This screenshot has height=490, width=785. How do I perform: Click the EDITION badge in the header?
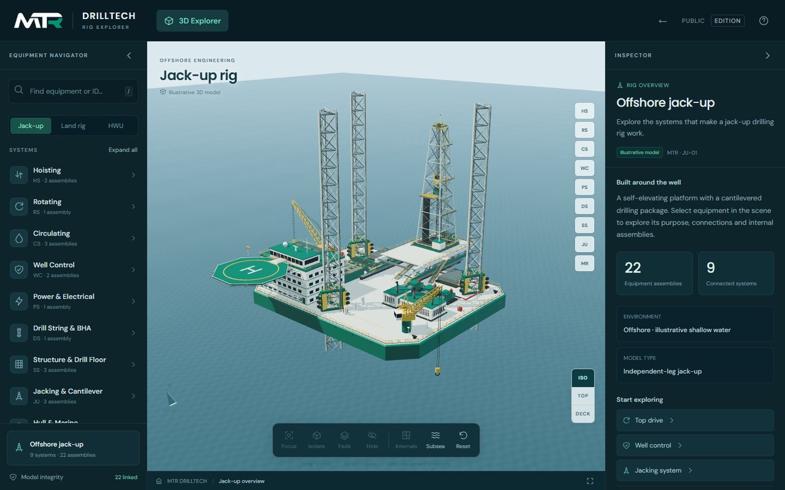727,21
